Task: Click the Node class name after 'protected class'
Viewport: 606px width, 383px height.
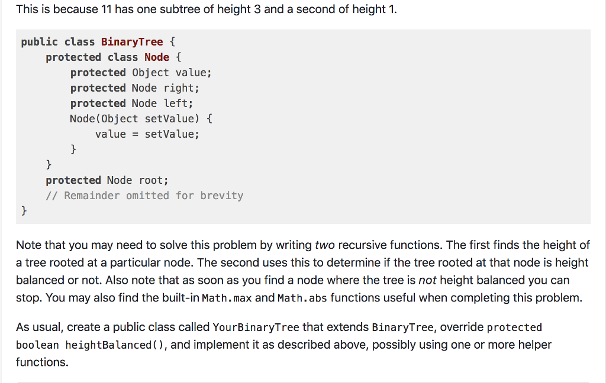Action: pos(156,57)
